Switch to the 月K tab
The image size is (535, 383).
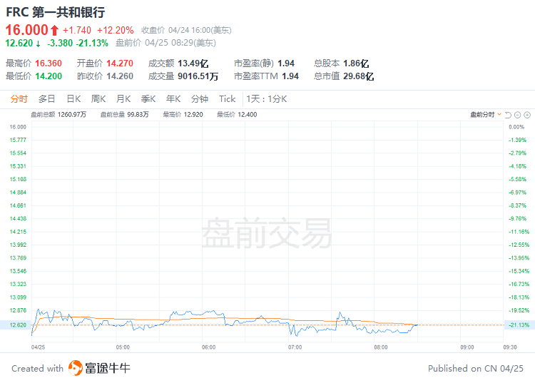click(x=123, y=99)
